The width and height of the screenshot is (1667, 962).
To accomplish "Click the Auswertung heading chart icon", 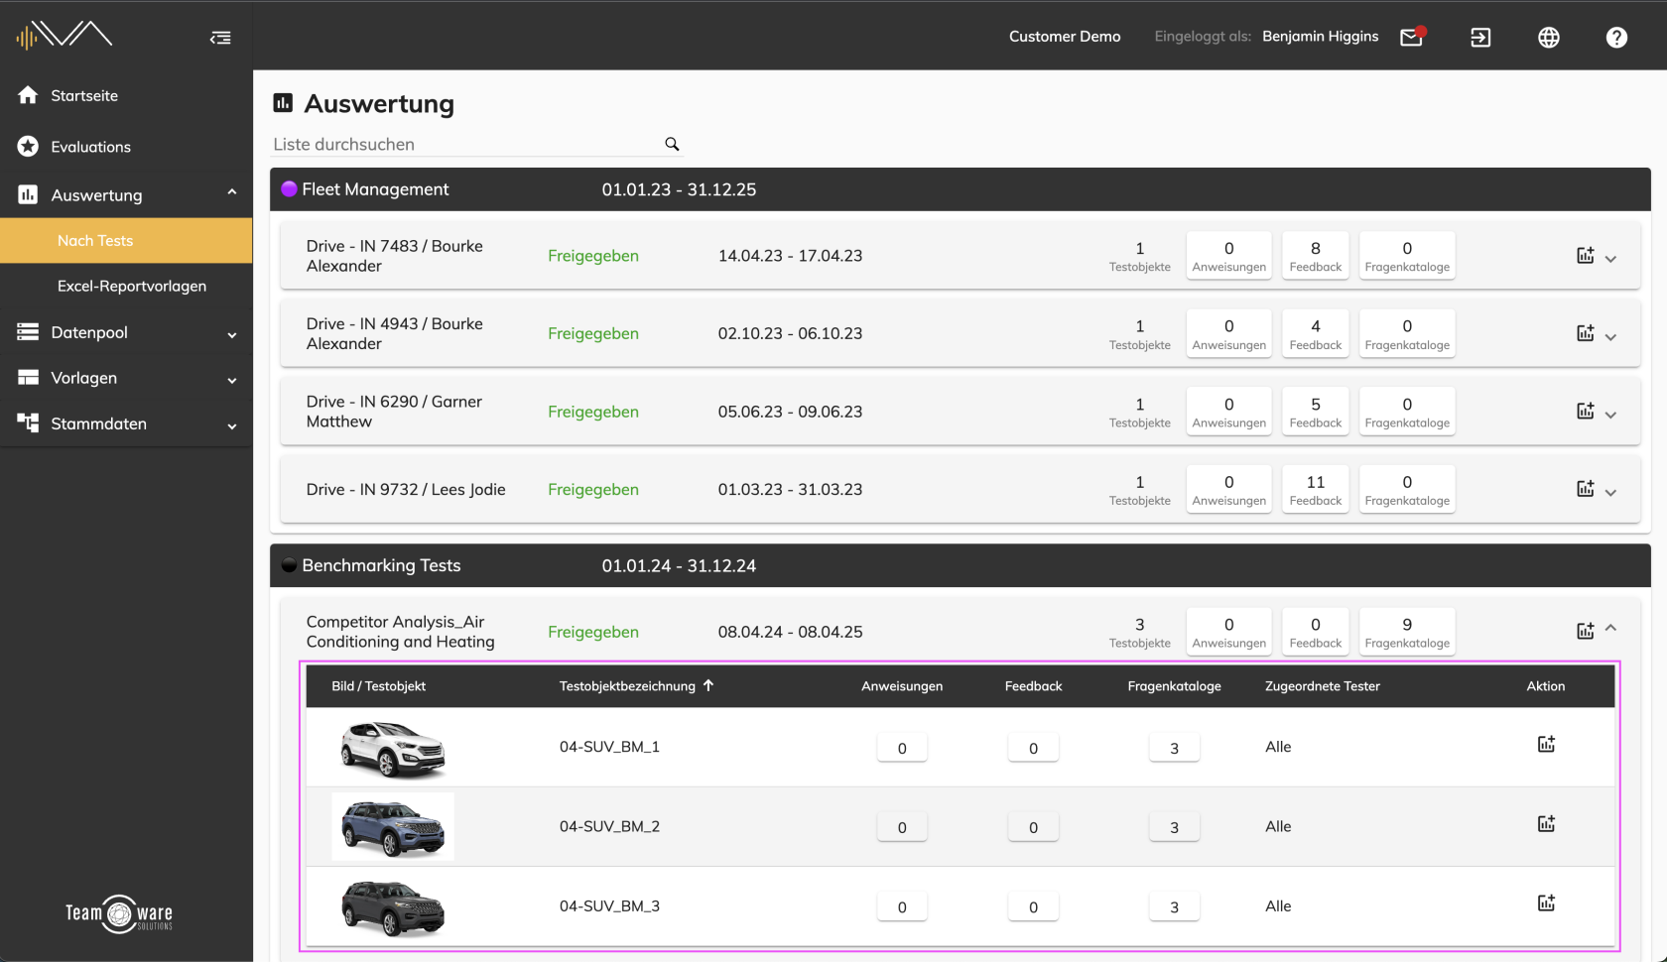I will (x=283, y=102).
